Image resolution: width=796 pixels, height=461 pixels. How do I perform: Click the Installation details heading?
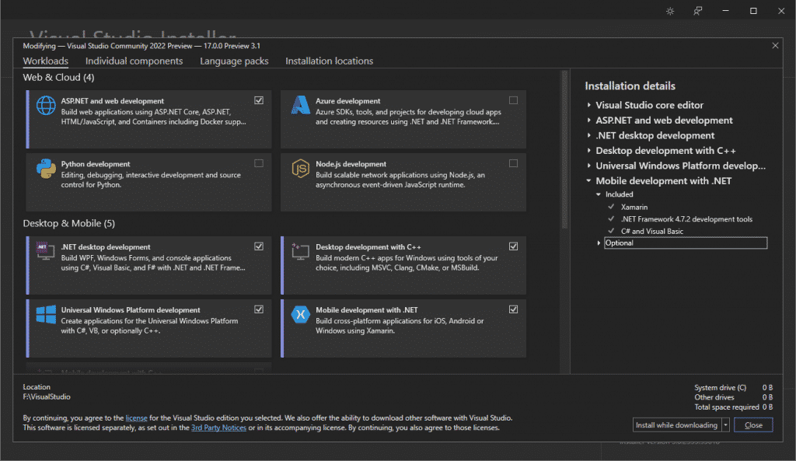click(x=630, y=86)
